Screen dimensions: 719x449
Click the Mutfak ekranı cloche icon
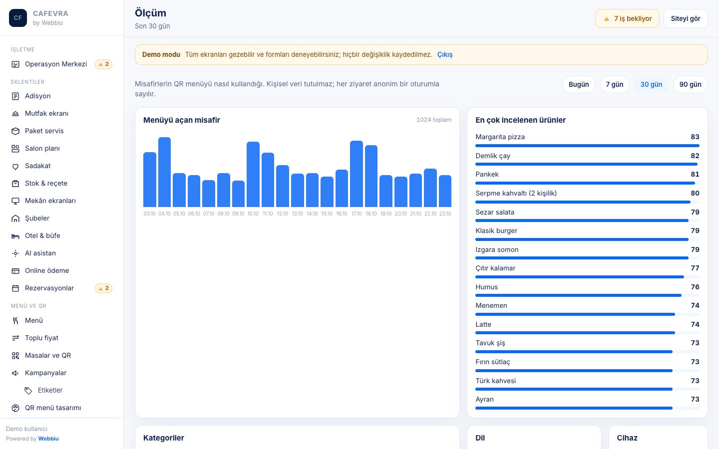[15, 114]
